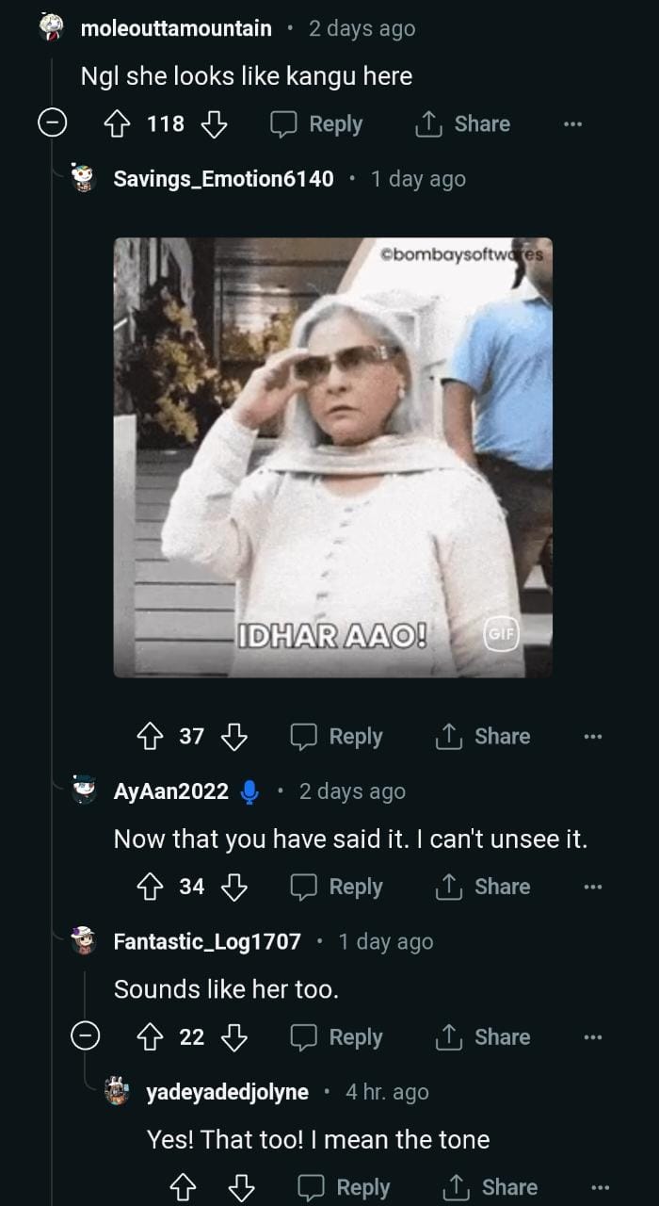Open moleouttamountain's avatar profile picture
The image size is (659, 1206).
pyautogui.click(x=53, y=28)
